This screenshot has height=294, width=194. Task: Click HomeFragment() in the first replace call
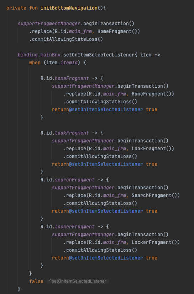coord(117,31)
